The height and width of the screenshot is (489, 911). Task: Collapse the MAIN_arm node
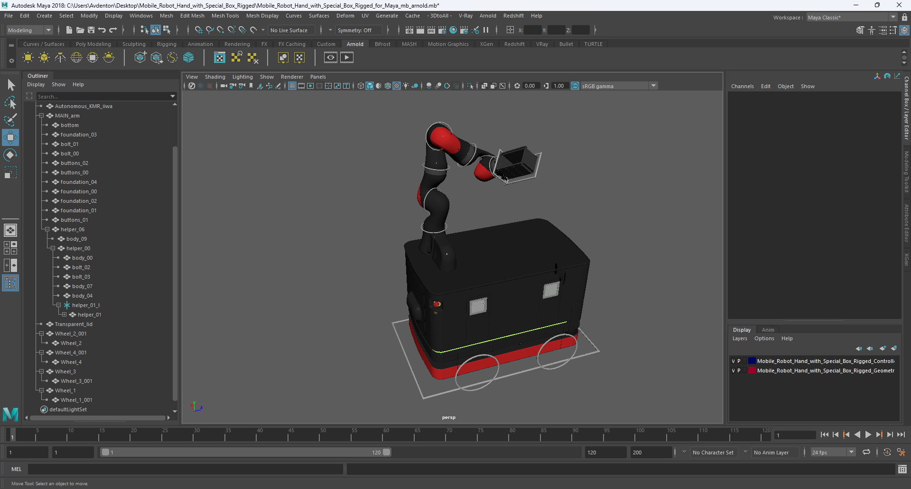41,116
